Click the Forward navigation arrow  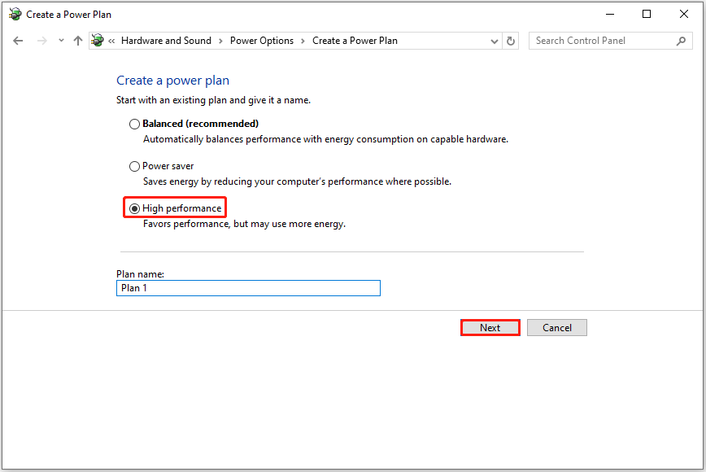[41, 41]
